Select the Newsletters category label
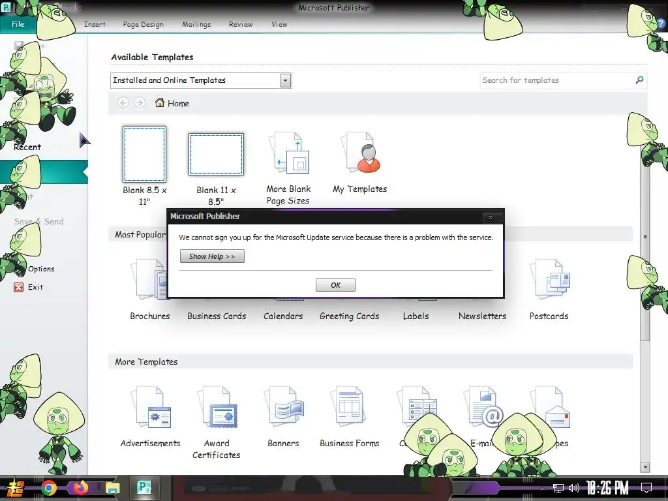668x501 pixels. coord(482,316)
